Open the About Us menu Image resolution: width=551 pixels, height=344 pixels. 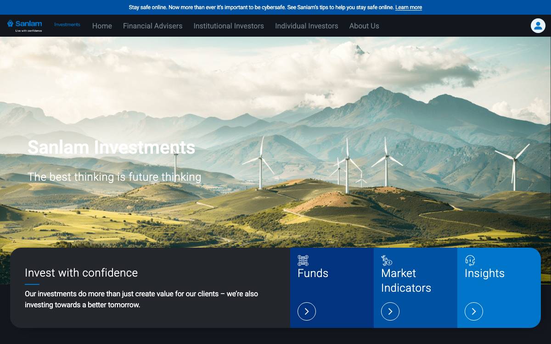[364, 26]
